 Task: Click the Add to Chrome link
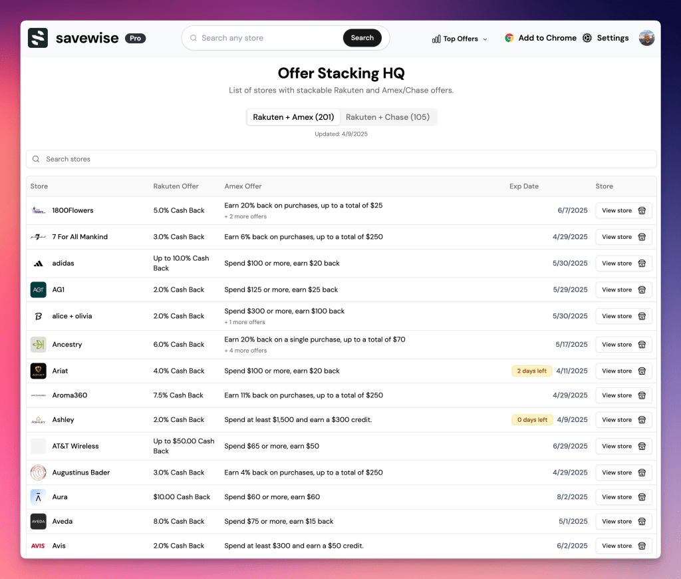click(x=547, y=38)
